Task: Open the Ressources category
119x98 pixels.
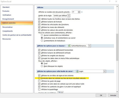Action: (x=6, y=39)
